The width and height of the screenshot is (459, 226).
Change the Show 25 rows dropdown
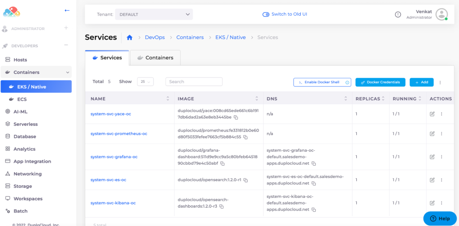[146, 82]
